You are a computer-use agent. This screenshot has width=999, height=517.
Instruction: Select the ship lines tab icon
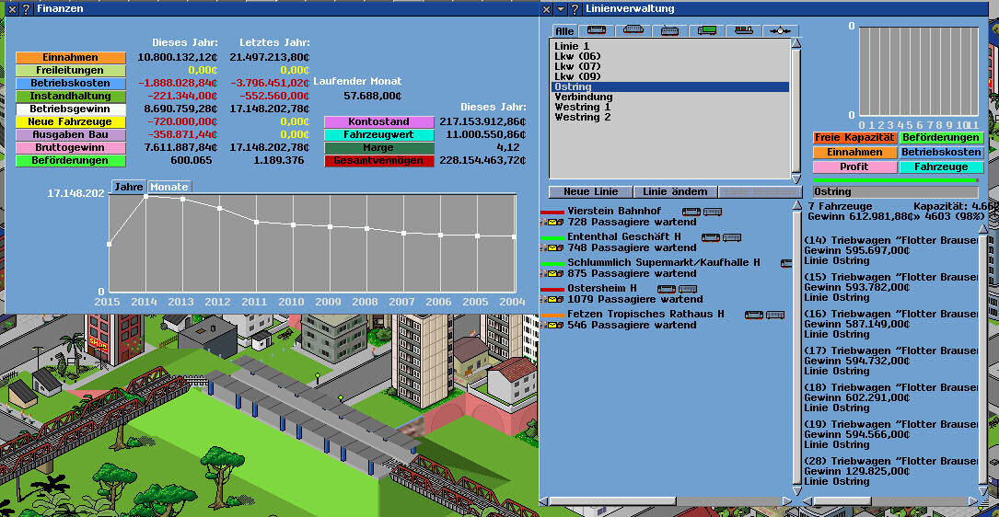[x=744, y=31]
